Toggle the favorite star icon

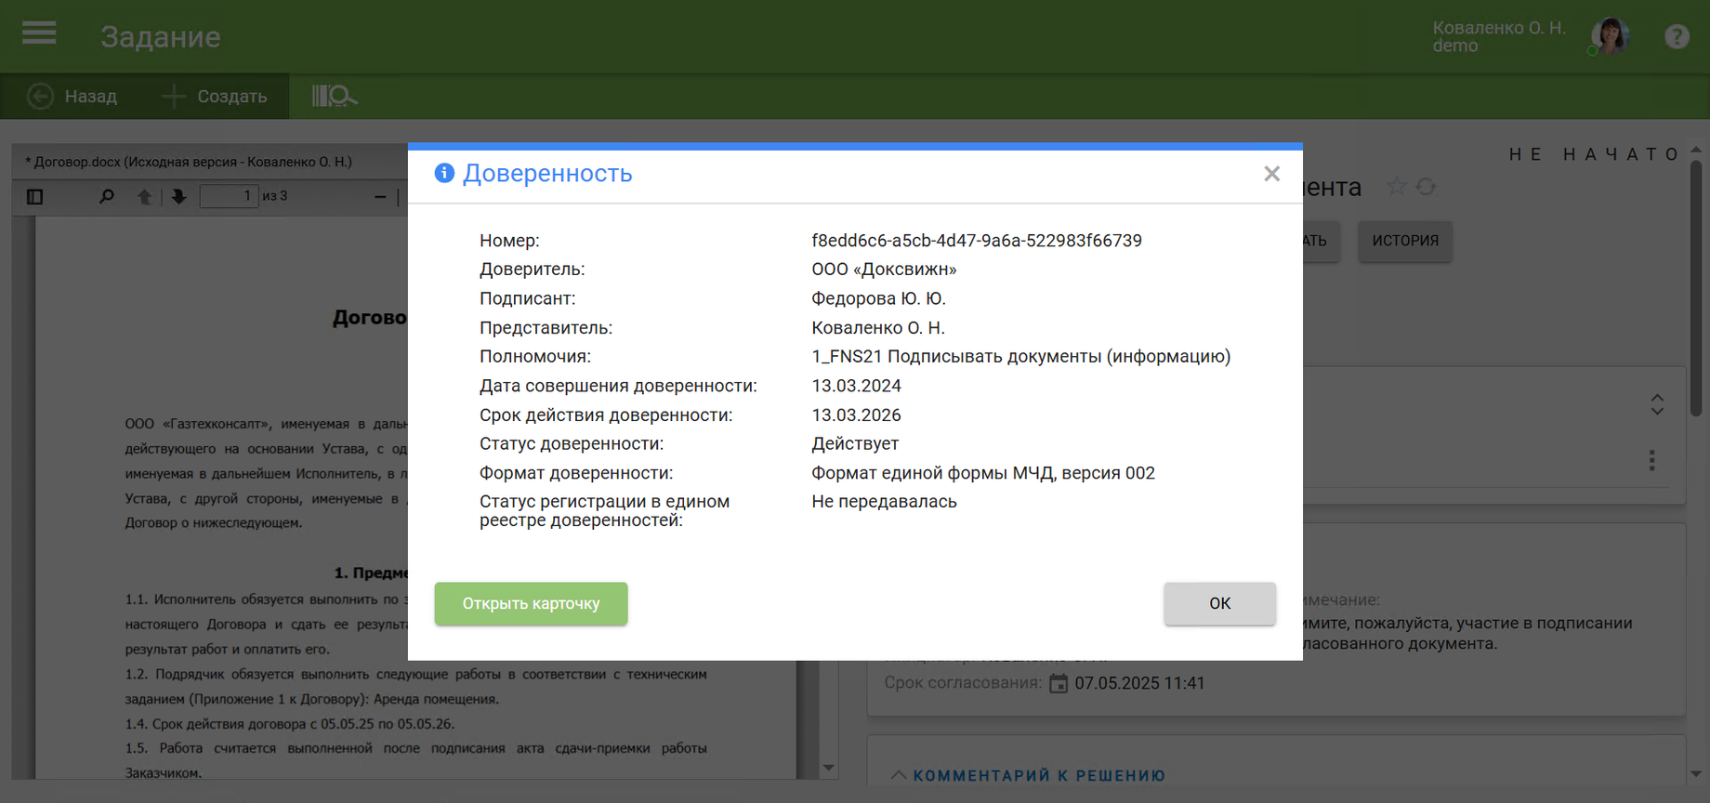click(x=1396, y=187)
